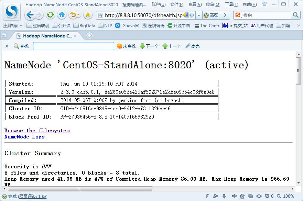
Task: Click the 未查找 find status indicator
Action: [x=126, y=46]
